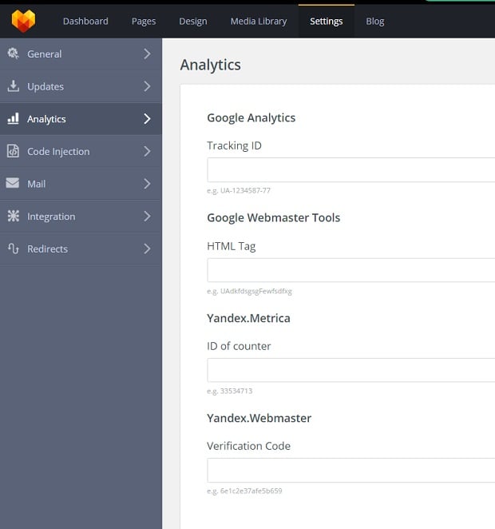Go to the Design tab
The width and height of the screenshot is (495, 529).
coord(193,21)
